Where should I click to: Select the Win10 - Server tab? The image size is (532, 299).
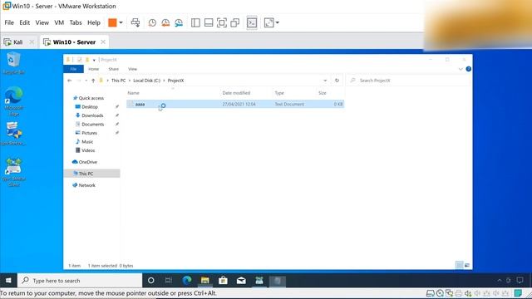[x=74, y=42]
